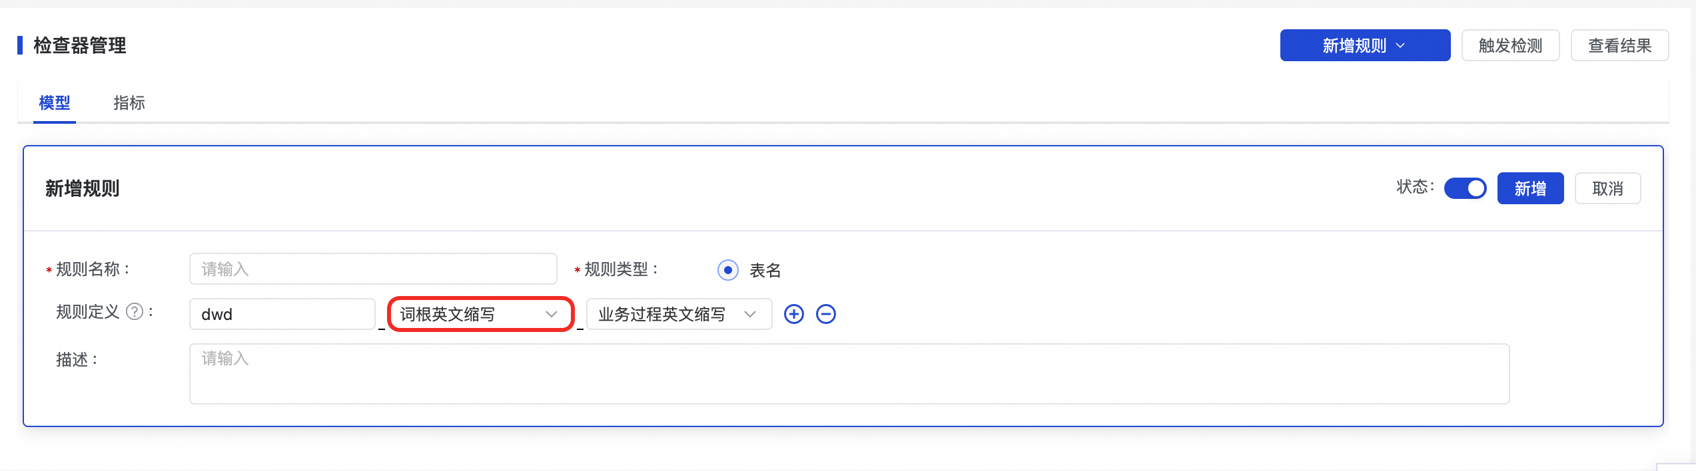1696x471 pixels.
Task: Open the 新增规则 dropdown button
Action: [x=1365, y=45]
